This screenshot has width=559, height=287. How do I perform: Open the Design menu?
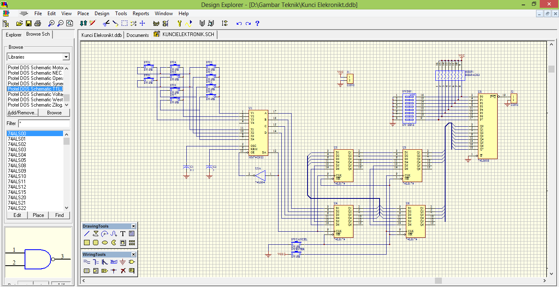(x=102, y=13)
